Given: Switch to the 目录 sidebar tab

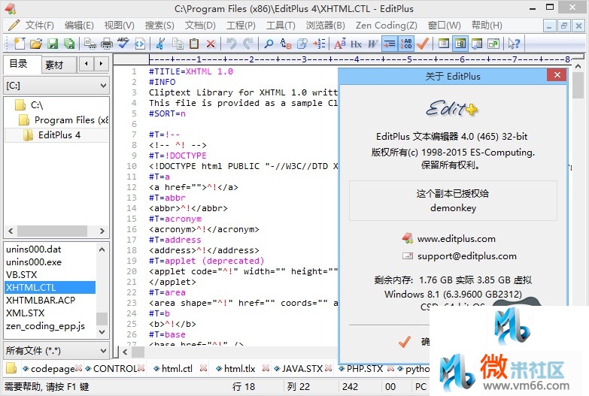Looking at the screenshot, I should pyautogui.click(x=22, y=64).
